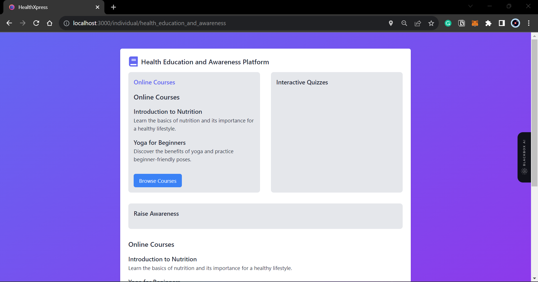Viewport: 538px width, 282px height.
Task: Click the browser Back arrow
Action: click(x=9, y=23)
